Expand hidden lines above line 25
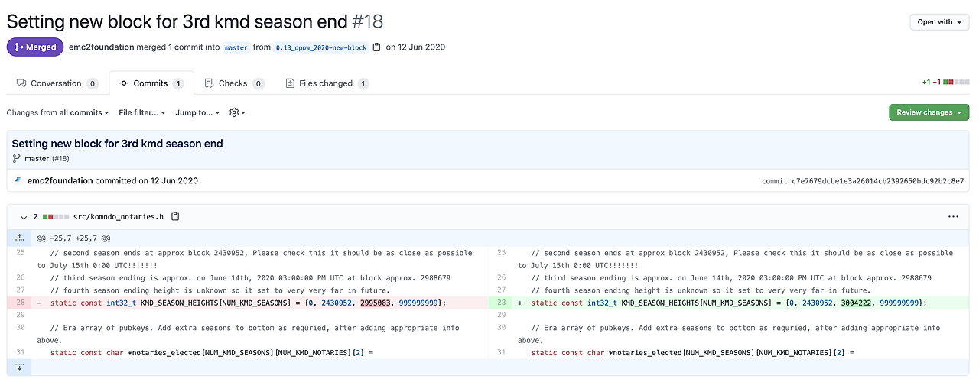Image resolution: width=979 pixels, height=382 pixels. click(18, 238)
